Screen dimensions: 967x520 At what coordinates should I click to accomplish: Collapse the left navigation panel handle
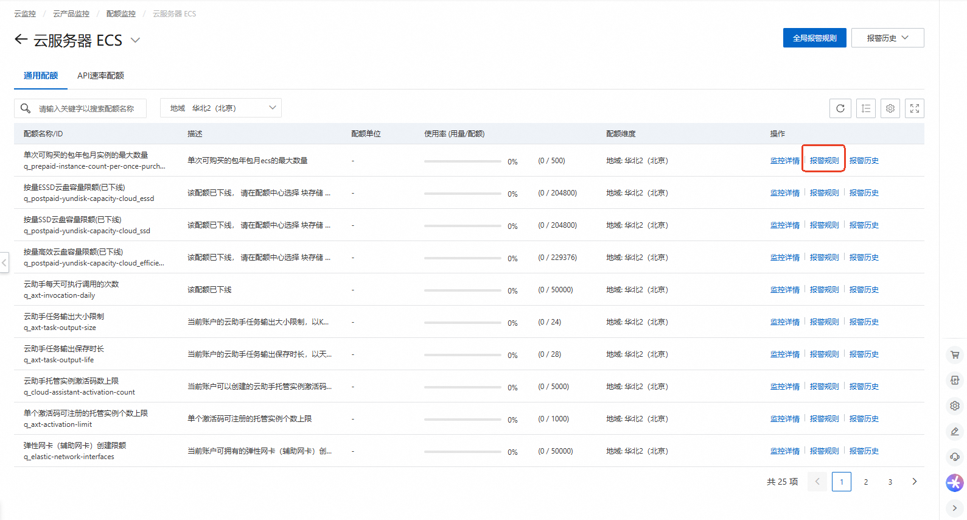point(4,263)
